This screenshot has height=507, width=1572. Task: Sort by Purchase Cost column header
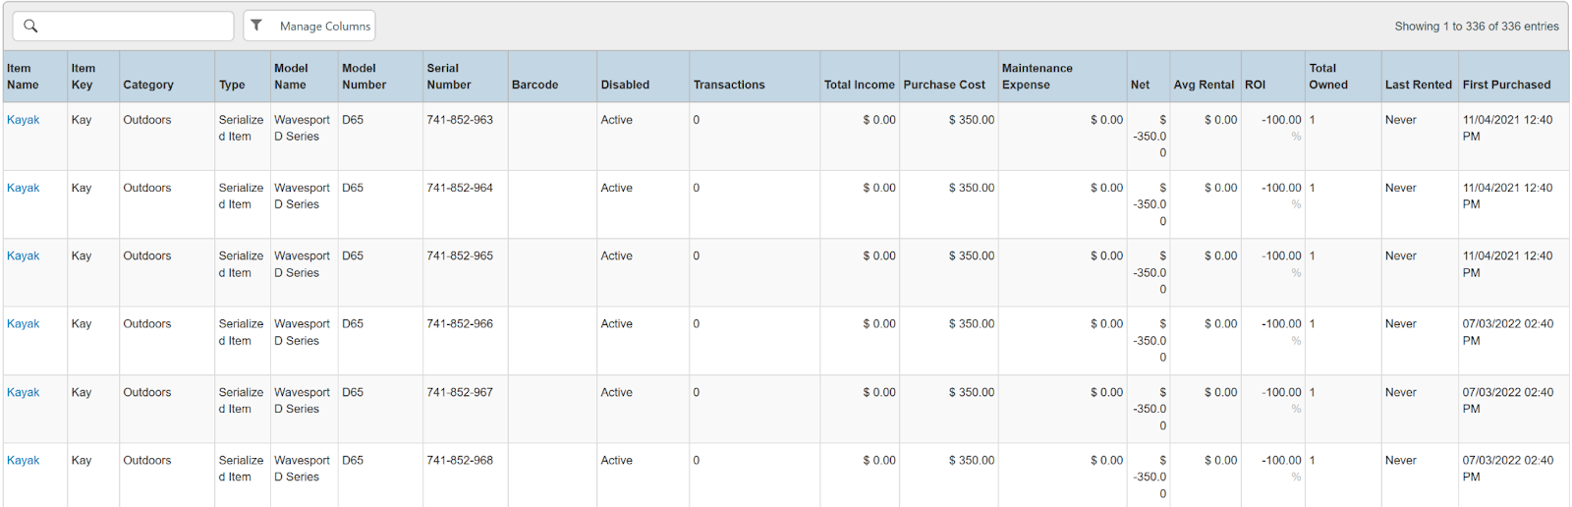click(944, 85)
